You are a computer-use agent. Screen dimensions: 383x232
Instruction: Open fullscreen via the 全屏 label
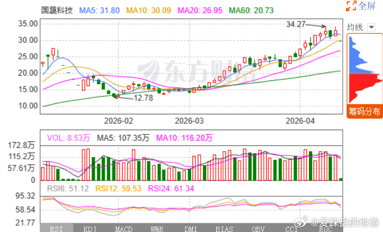coord(367,6)
